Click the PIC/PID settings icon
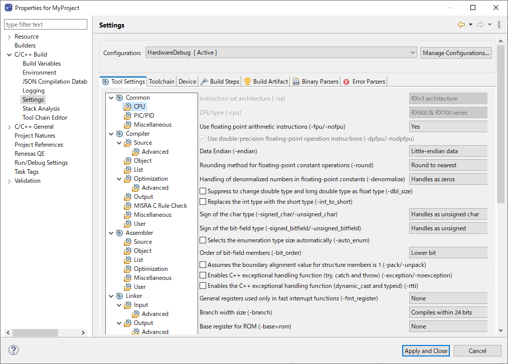The height and width of the screenshot is (364, 508). pos(128,116)
